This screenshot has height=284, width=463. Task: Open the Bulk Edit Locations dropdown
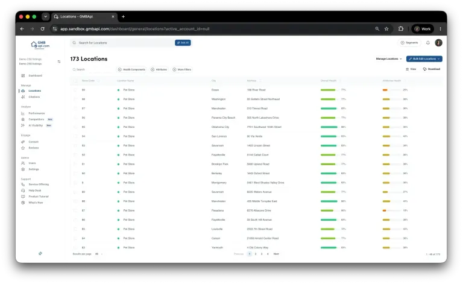tap(424, 58)
